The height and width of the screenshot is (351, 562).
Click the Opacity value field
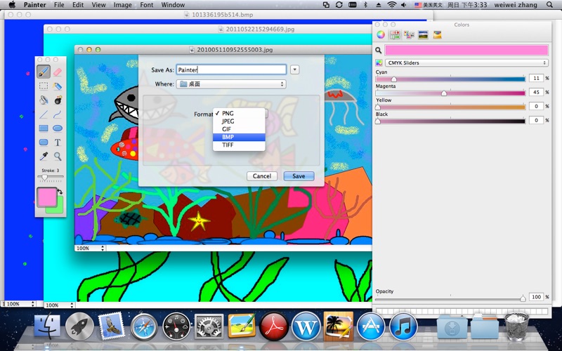536,297
